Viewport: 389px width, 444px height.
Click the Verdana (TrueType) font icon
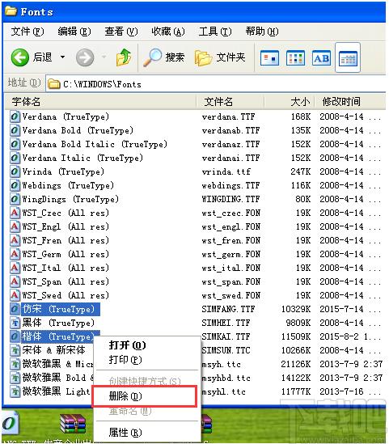[x=15, y=116]
